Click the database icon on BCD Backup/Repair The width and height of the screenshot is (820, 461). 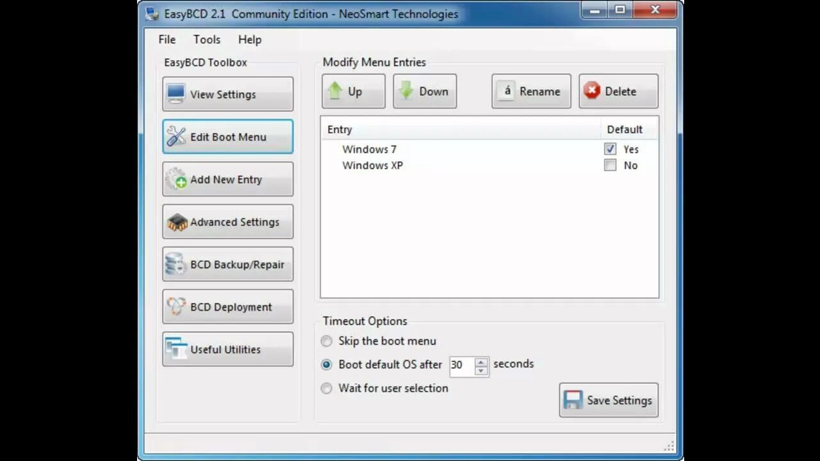coord(175,264)
